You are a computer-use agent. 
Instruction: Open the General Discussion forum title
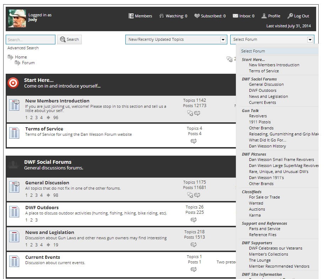coord(47,183)
